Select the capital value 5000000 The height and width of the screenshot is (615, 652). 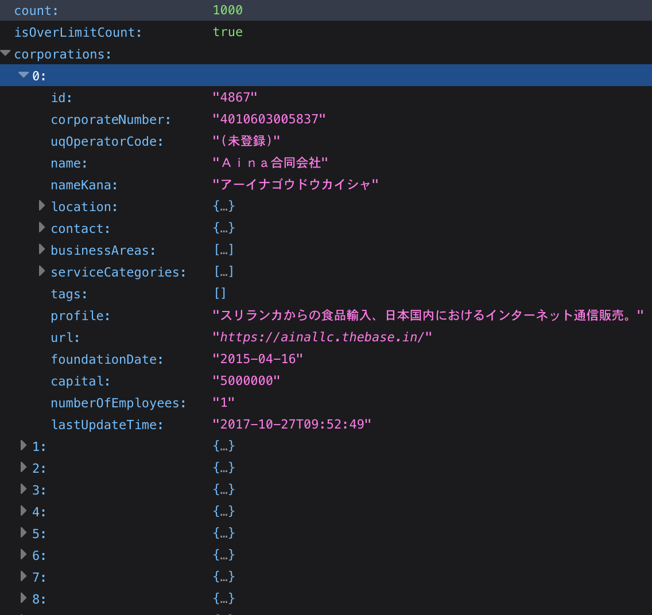click(247, 380)
